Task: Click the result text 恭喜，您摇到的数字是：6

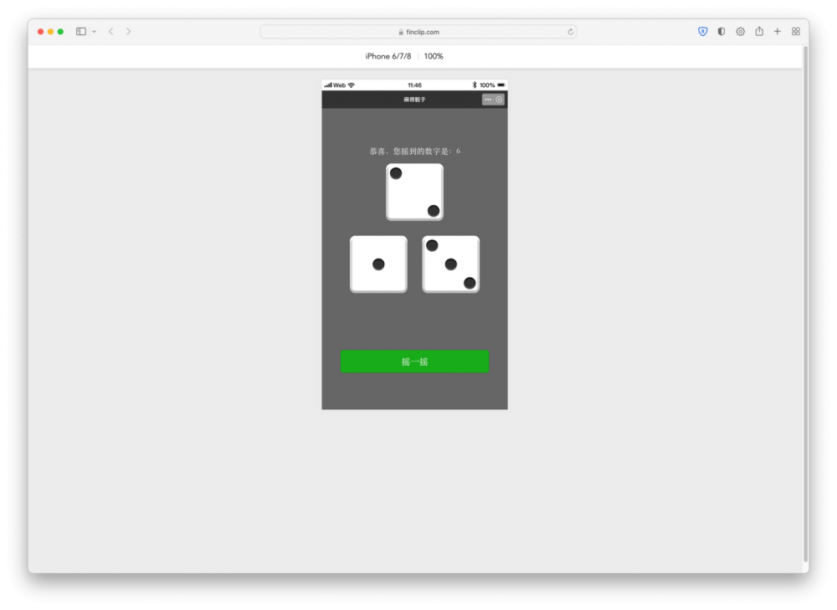Action: (x=414, y=151)
